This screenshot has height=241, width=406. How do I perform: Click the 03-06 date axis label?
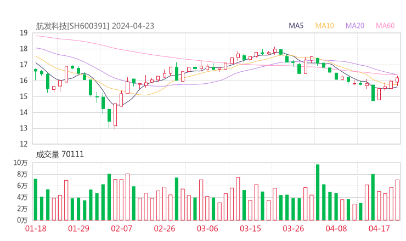(207, 228)
